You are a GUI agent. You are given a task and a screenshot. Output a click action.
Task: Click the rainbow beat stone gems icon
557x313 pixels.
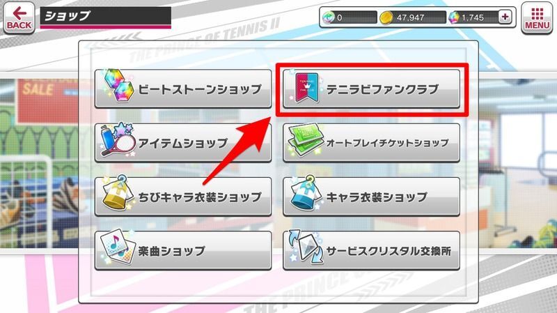(x=119, y=86)
